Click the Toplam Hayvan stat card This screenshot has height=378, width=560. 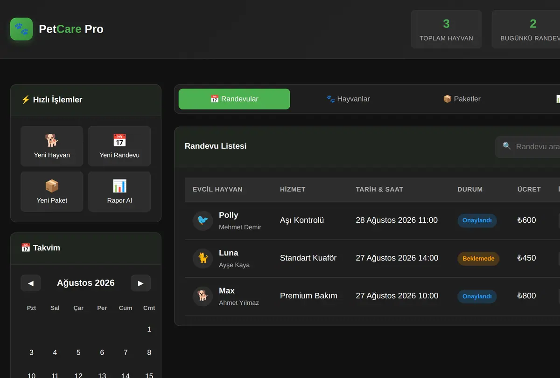coord(446,29)
